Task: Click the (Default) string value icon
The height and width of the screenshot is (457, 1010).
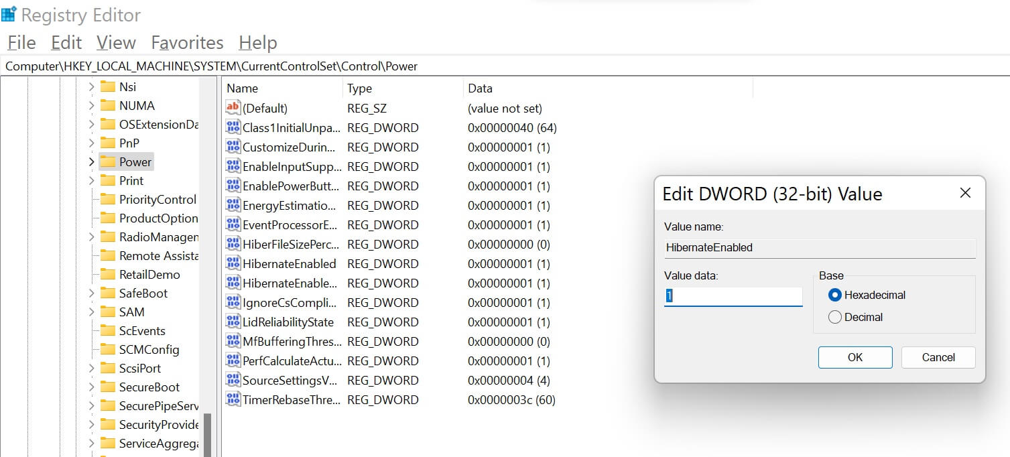Action: [x=233, y=108]
